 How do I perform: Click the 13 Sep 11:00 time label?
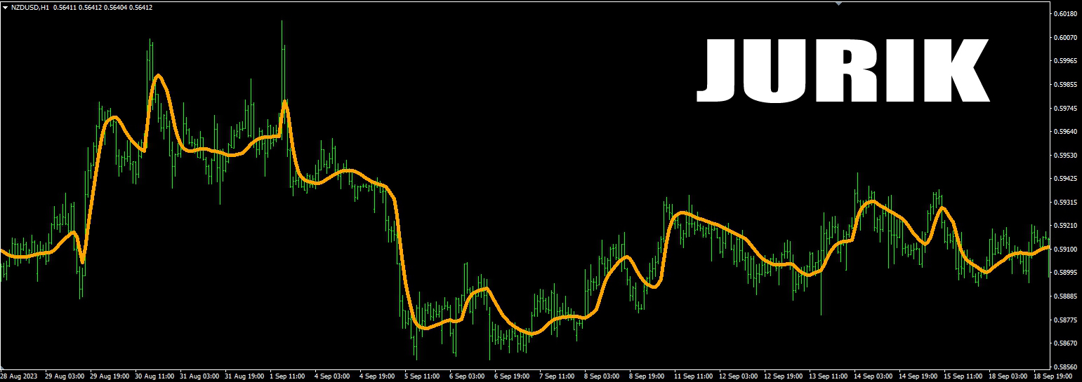[x=829, y=376]
